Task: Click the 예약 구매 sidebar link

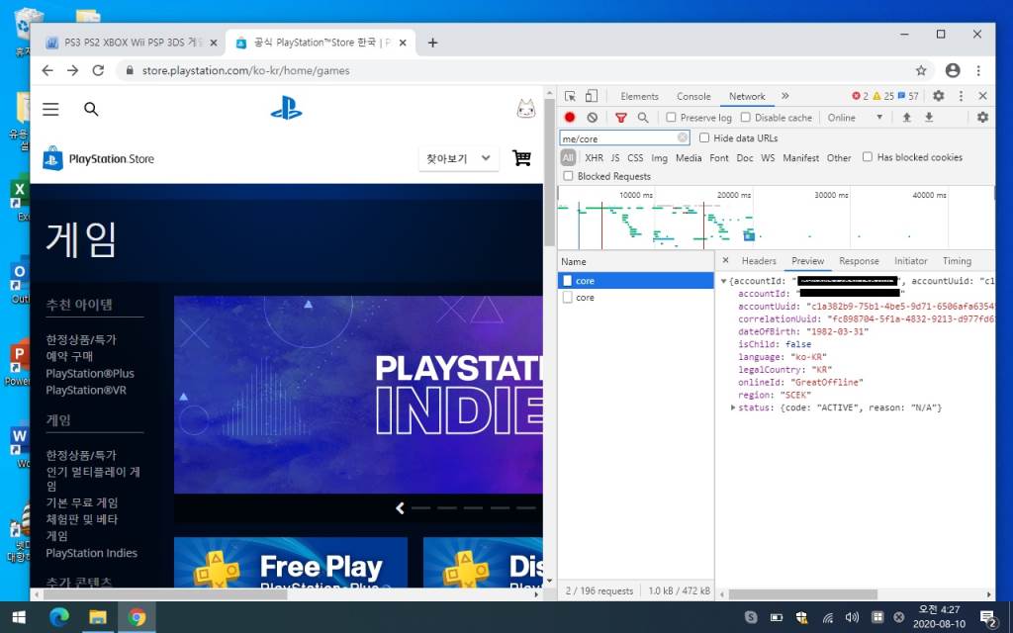Action: (69, 356)
